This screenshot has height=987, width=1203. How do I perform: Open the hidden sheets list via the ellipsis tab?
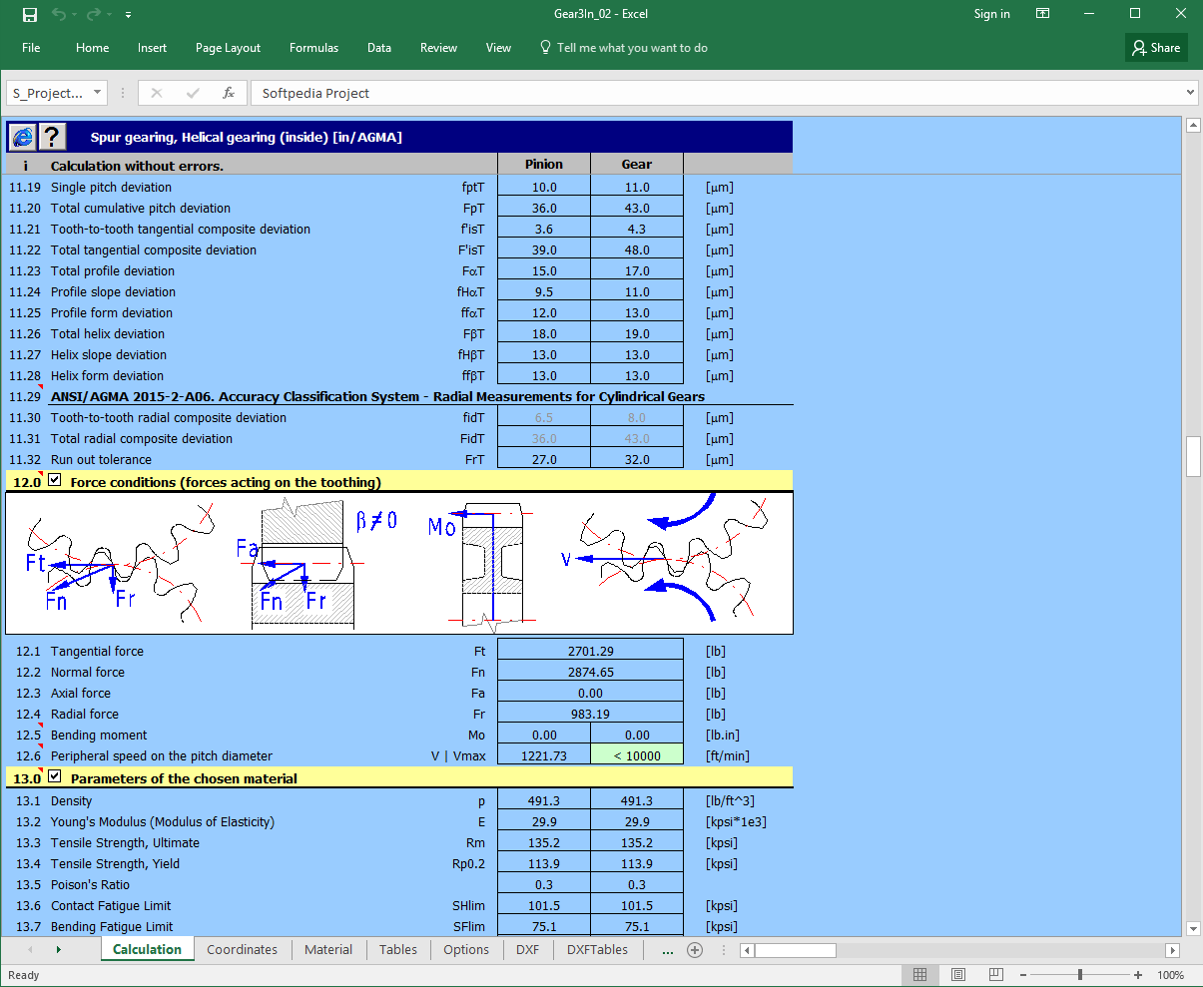[667, 949]
